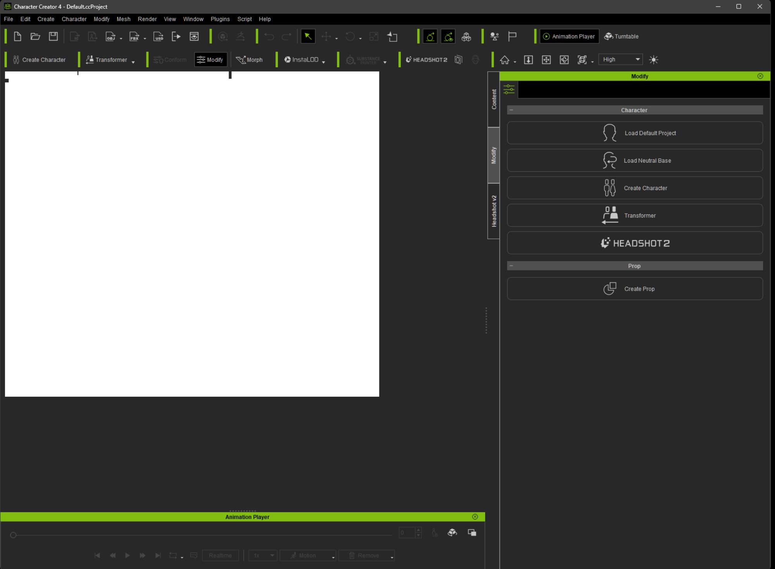Screen dimensions: 775x569
Task: Click the Export FBX icon
Action: pos(134,36)
